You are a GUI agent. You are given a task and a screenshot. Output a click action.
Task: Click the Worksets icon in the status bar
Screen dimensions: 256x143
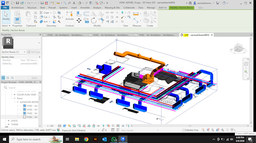(x=58, y=130)
